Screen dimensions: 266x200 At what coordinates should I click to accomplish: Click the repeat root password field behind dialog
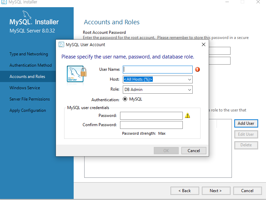point(220,61)
